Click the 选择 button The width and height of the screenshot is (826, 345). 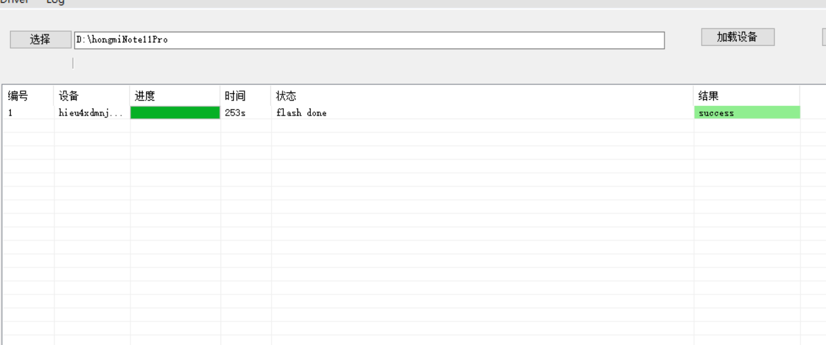41,40
